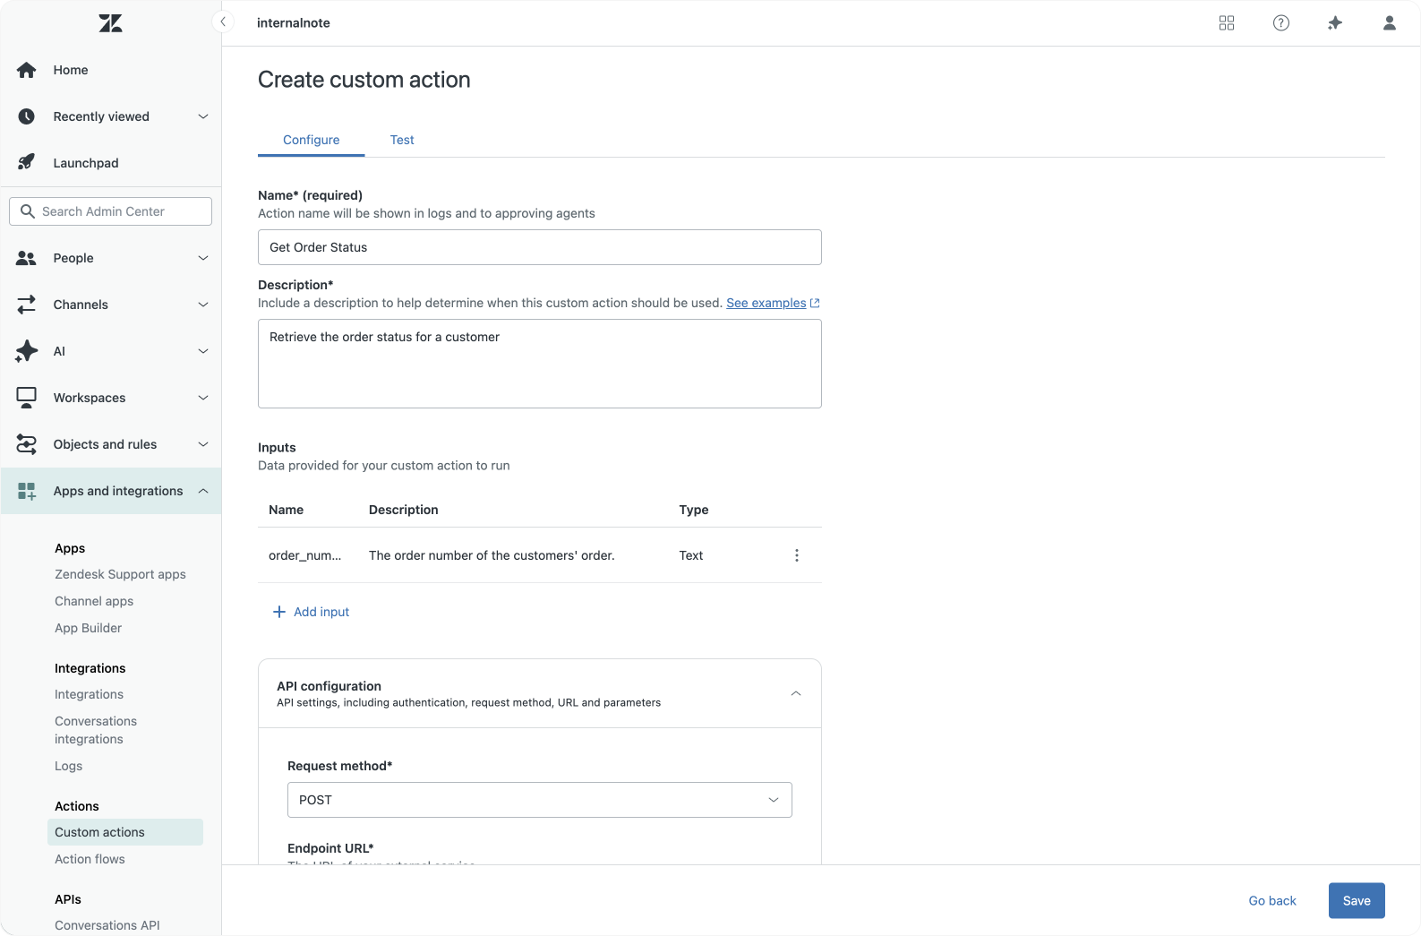Open the user profile icon

coord(1389,23)
